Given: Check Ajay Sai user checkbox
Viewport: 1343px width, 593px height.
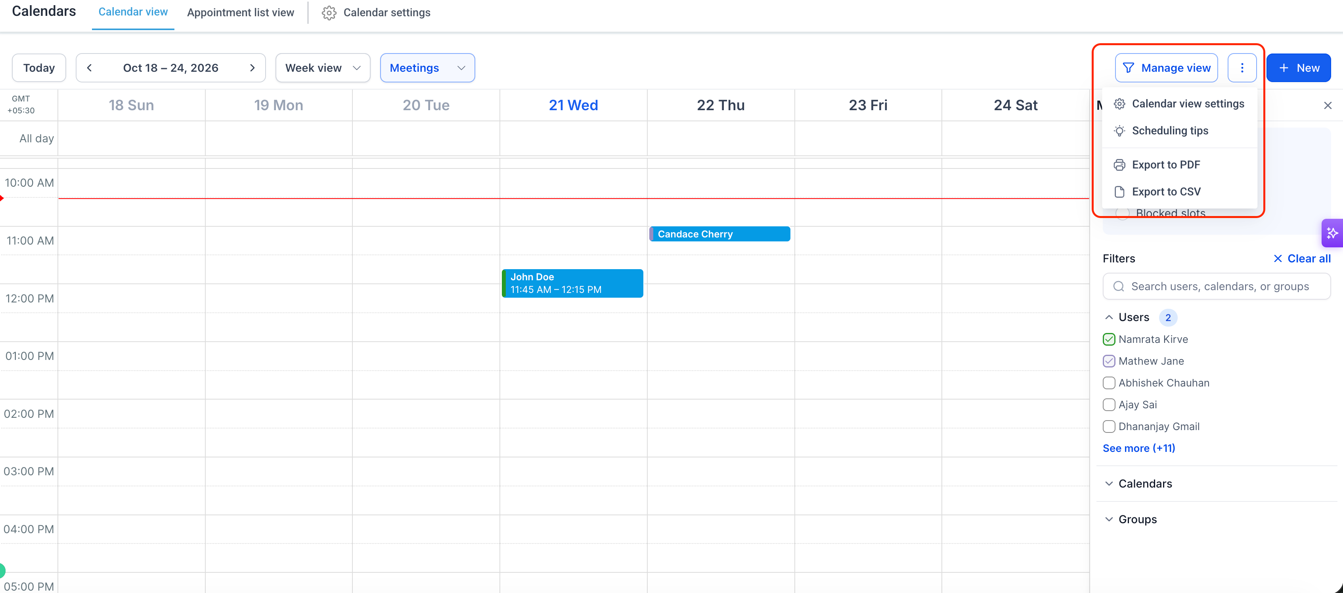Looking at the screenshot, I should click(x=1109, y=405).
